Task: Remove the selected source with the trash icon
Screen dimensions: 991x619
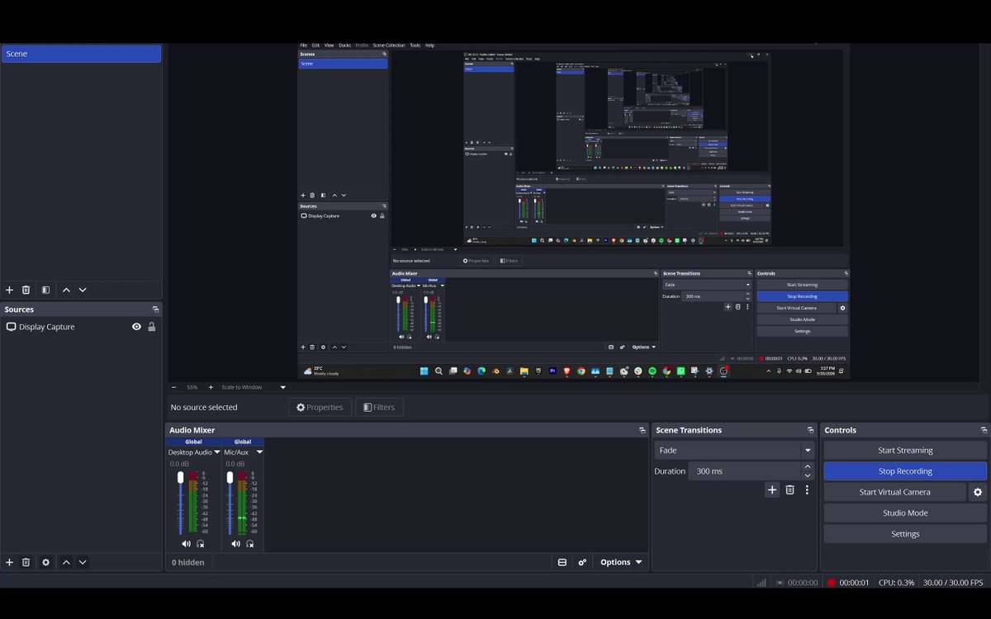Action: (x=26, y=562)
